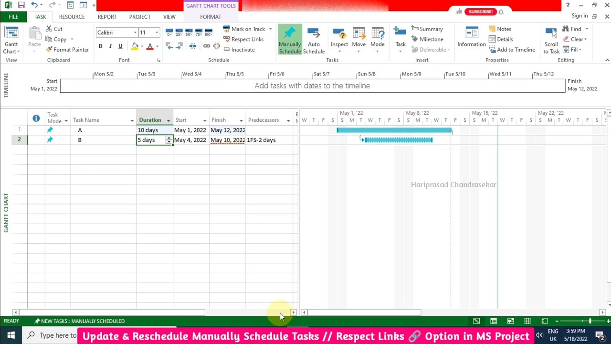Viewport: 611px width, 344px height.
Task: Insert a Milestone
Action: 427,39
